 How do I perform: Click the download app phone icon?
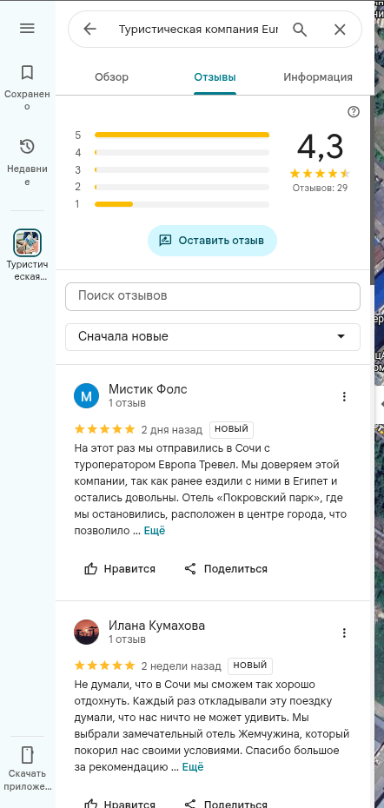[27, 755]
